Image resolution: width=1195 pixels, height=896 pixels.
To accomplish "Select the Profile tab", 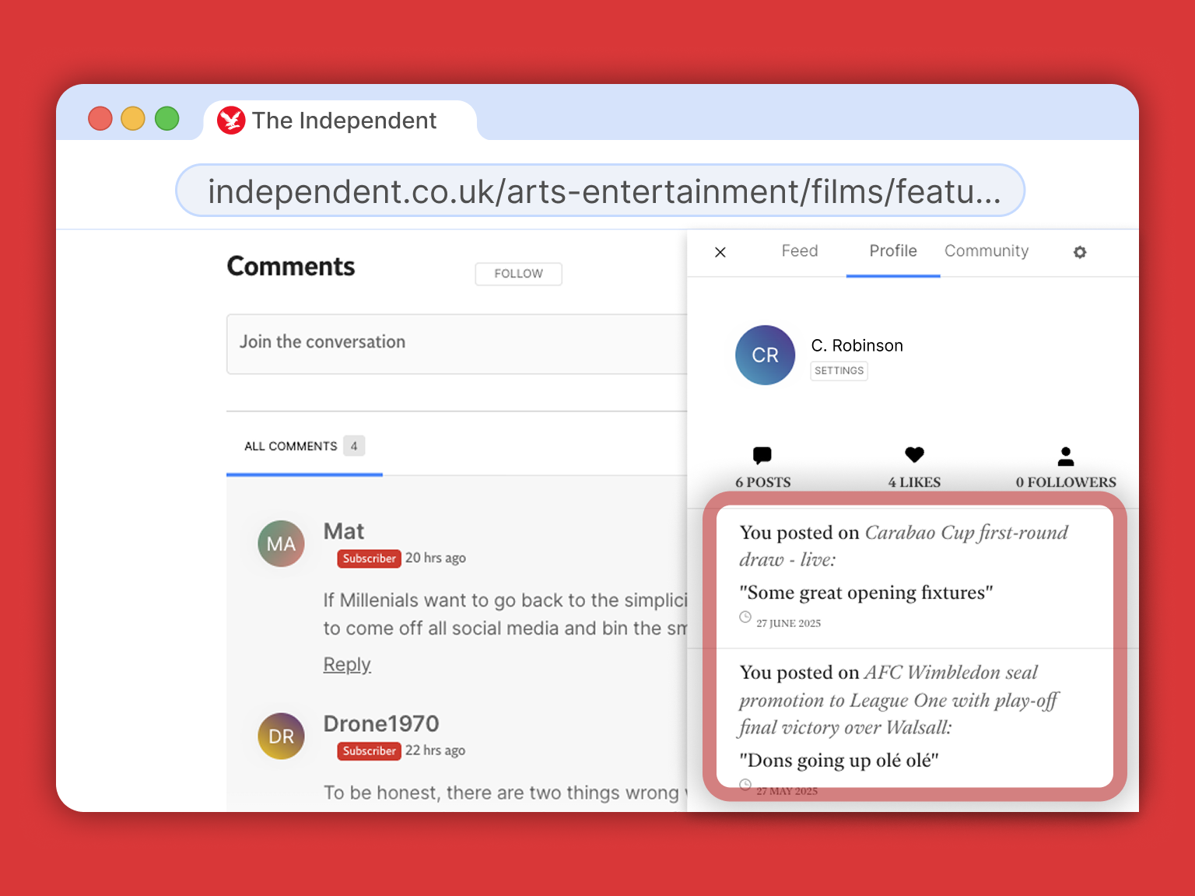I will [893, 250].
